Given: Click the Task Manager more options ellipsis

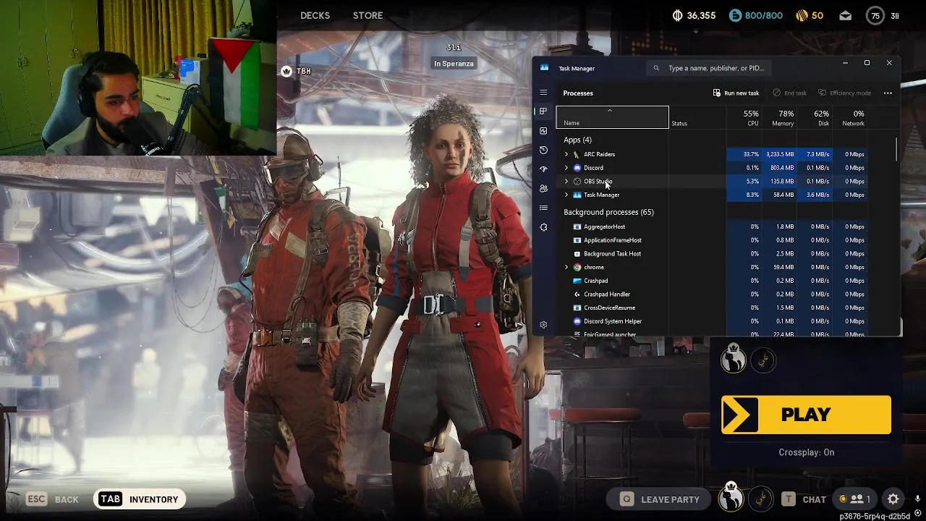Looking at the screenshot, I should point(888,93).
